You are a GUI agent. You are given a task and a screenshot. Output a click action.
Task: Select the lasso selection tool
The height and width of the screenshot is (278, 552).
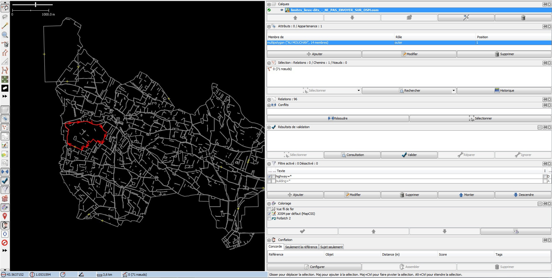[x=5, y=17]
